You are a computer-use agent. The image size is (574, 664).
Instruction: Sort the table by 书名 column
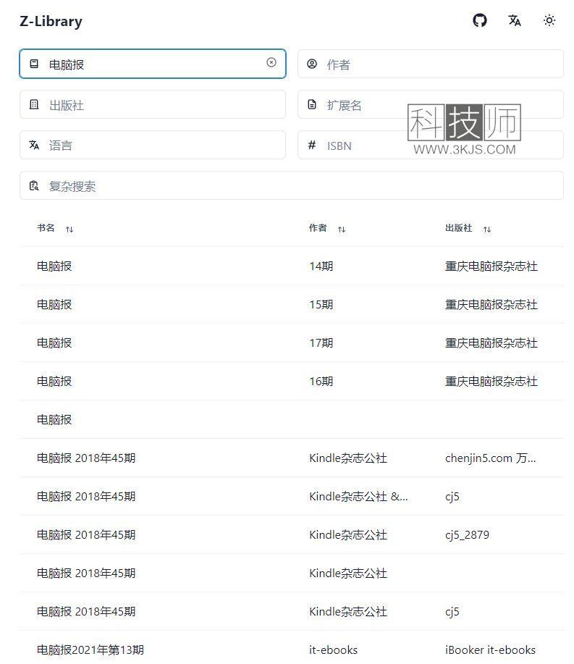tap(69, 230)
